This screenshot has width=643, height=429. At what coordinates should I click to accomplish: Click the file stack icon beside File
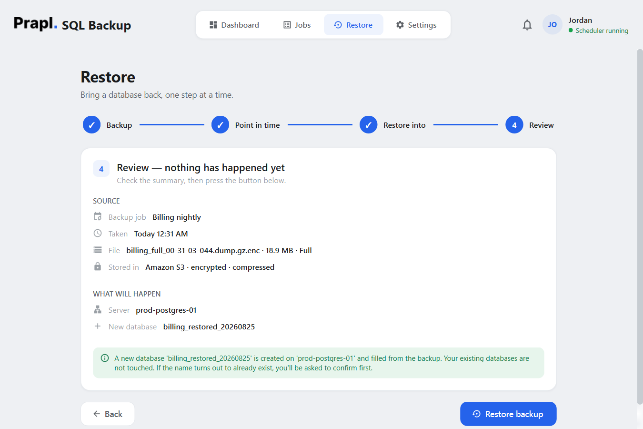click(98, 250)
